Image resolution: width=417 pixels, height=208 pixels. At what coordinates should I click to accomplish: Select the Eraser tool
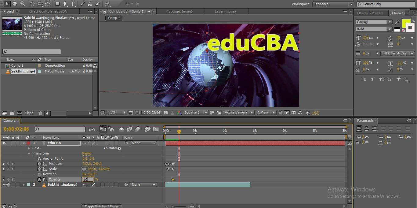coord(98,4)
